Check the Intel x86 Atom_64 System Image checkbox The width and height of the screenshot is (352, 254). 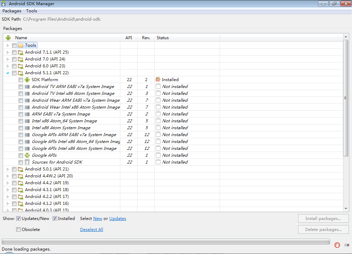click(21, 121)
